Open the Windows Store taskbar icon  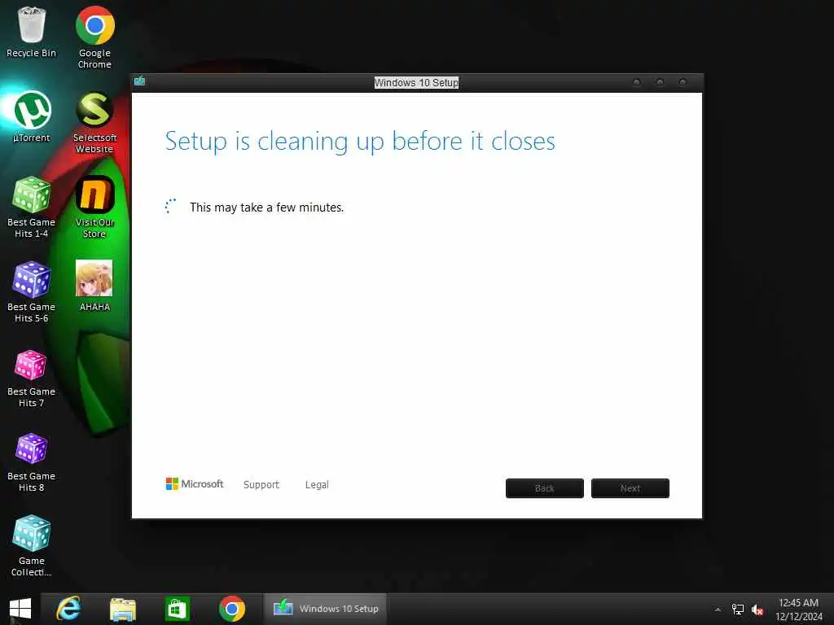click(177, 609)
